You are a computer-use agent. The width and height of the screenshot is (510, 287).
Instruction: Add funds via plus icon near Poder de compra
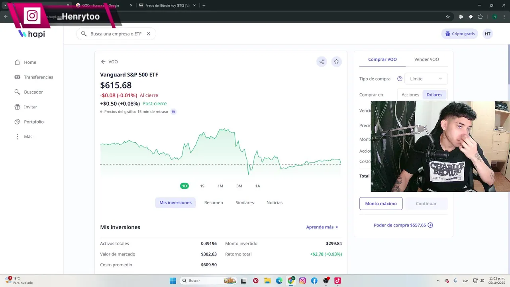(x=430, y=225)
